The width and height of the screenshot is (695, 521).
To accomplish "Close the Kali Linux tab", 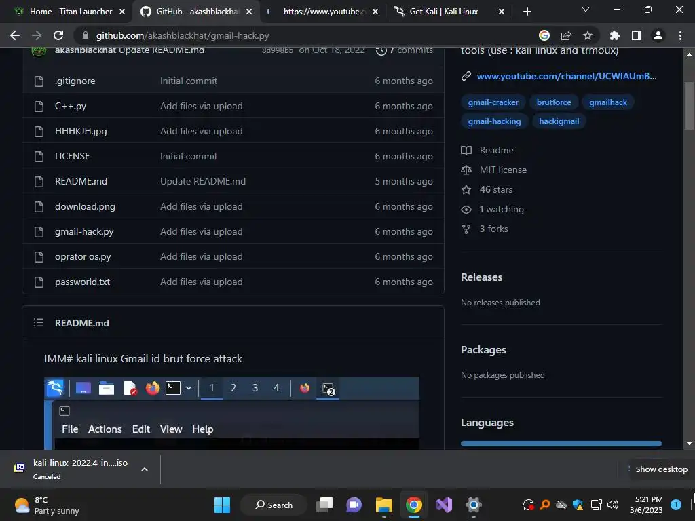I will [502, 12].
